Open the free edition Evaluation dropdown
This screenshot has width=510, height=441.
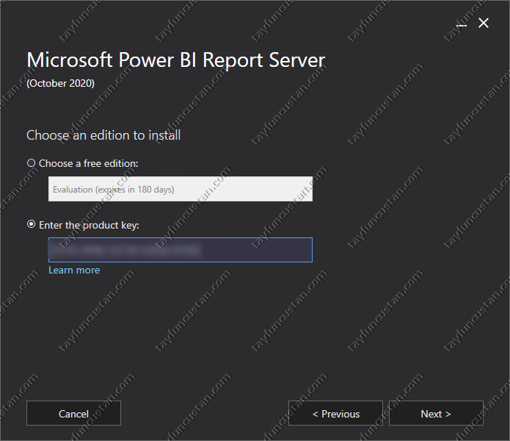[x=181, y=189]
